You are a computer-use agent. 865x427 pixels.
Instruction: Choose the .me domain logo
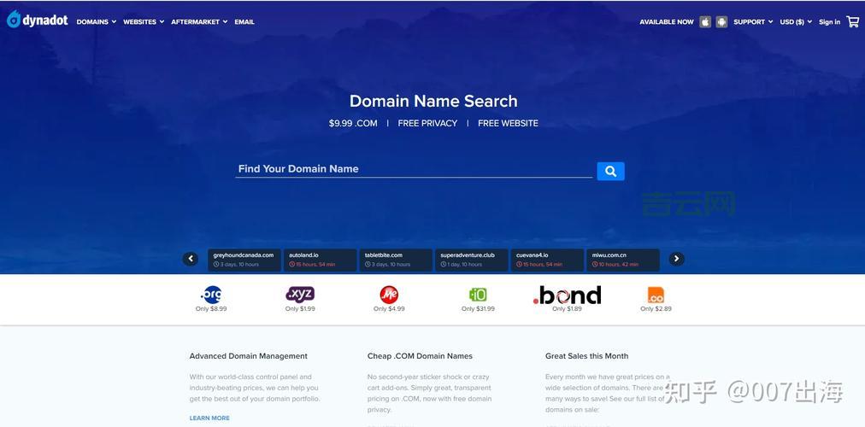(389, 295)
